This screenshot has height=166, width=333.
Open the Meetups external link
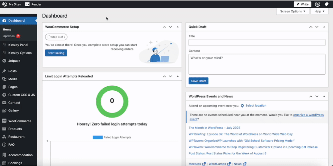point(197,164)
